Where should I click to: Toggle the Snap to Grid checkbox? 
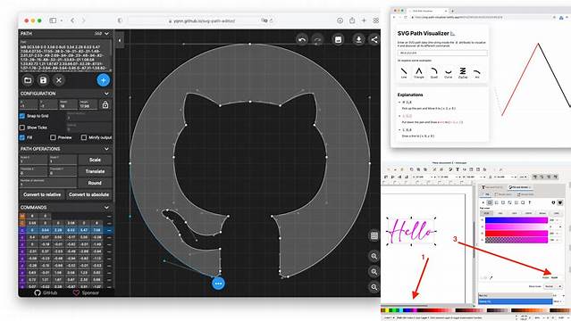tap(22, 116)
